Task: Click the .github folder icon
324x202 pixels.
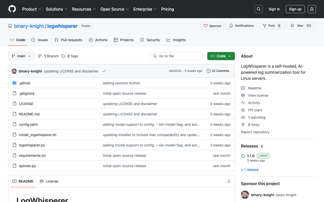Action: pyautogui.click(x=15, y=83)
